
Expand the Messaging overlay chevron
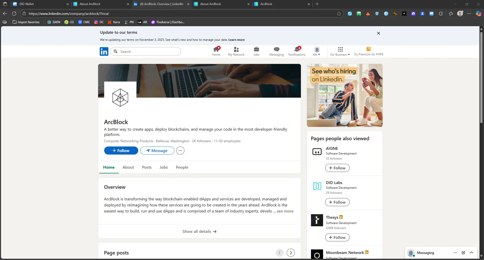pos(471,253)
